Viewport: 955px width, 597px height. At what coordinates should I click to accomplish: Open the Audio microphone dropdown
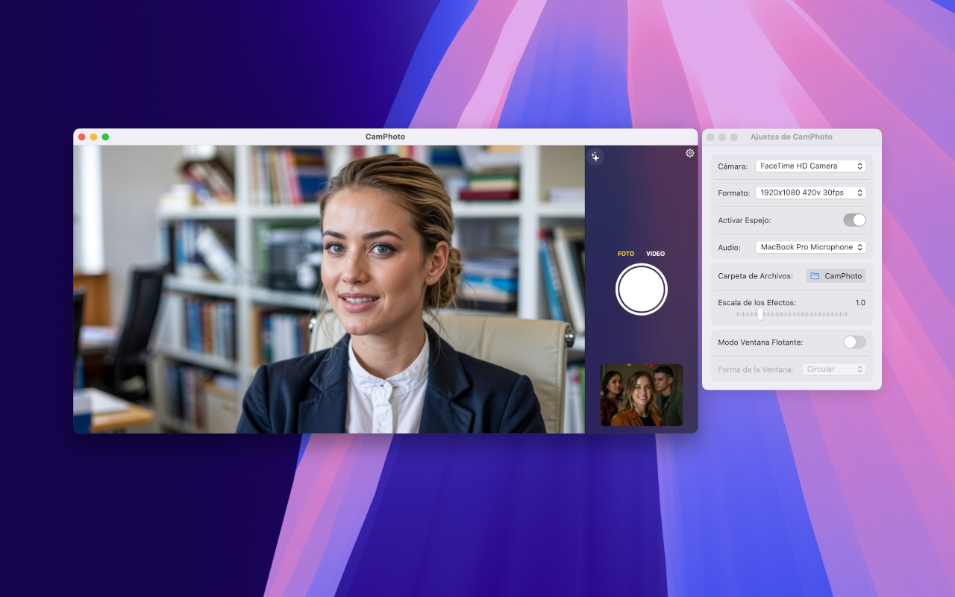(810, 247)
